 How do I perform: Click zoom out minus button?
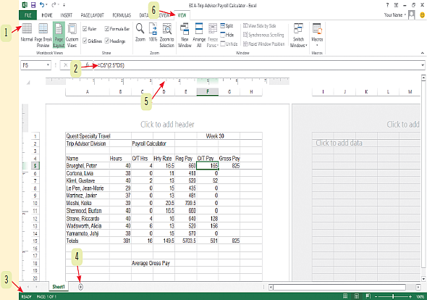pyautogui.click(x=376, y=296)
